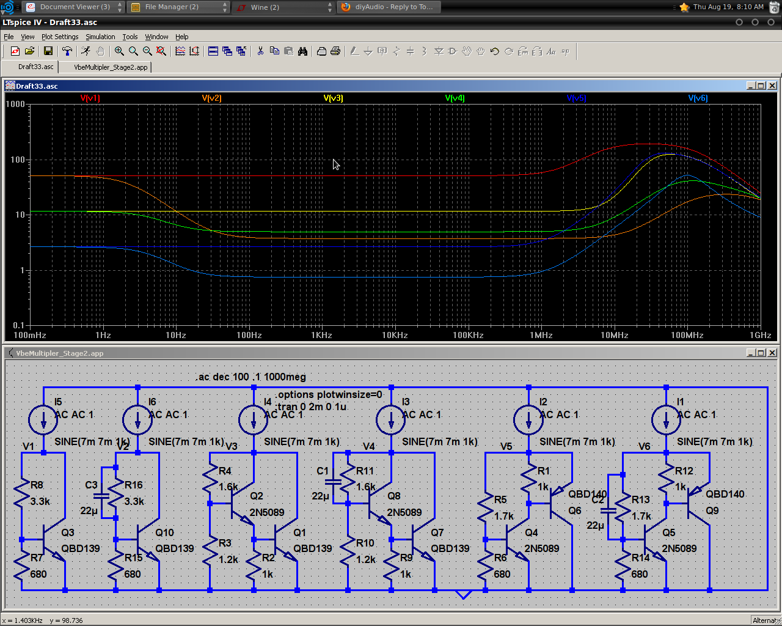The image size is (782, 626).
Task: Click the yellow V(v3) trace label
Action: pos(334,98)
